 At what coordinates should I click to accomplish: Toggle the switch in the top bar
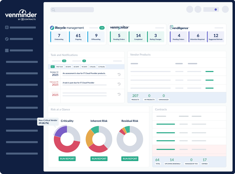211,9
